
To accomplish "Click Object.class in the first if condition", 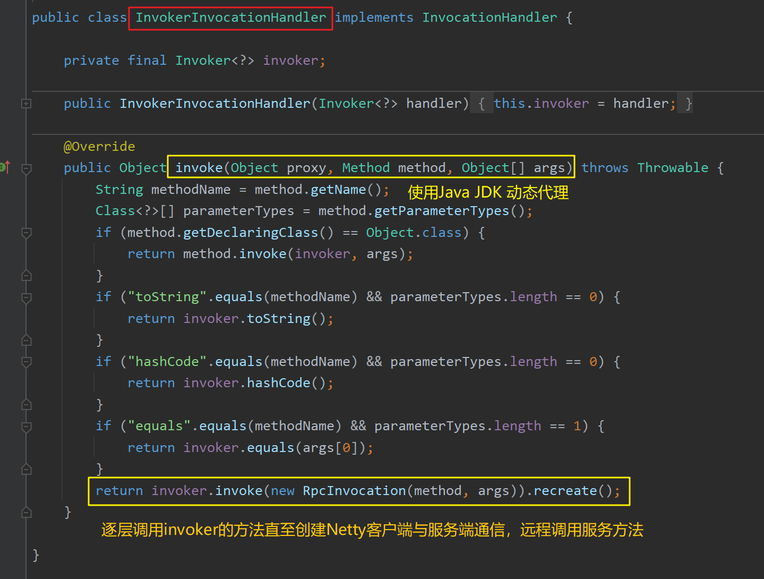I will 414,233.
